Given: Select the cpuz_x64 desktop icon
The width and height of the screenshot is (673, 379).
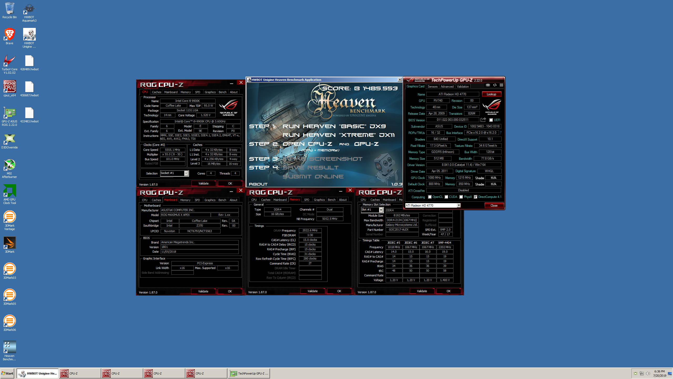Looking at the screenshot, I should 9,89.
